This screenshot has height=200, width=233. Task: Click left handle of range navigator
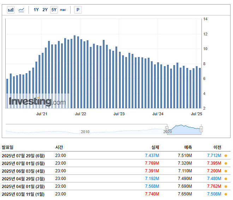[167, 129]
